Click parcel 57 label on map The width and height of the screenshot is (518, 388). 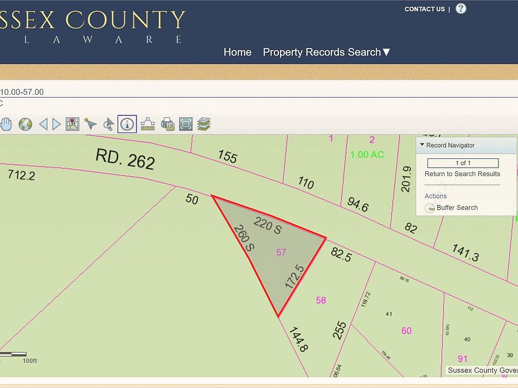(x=281, y=252)
